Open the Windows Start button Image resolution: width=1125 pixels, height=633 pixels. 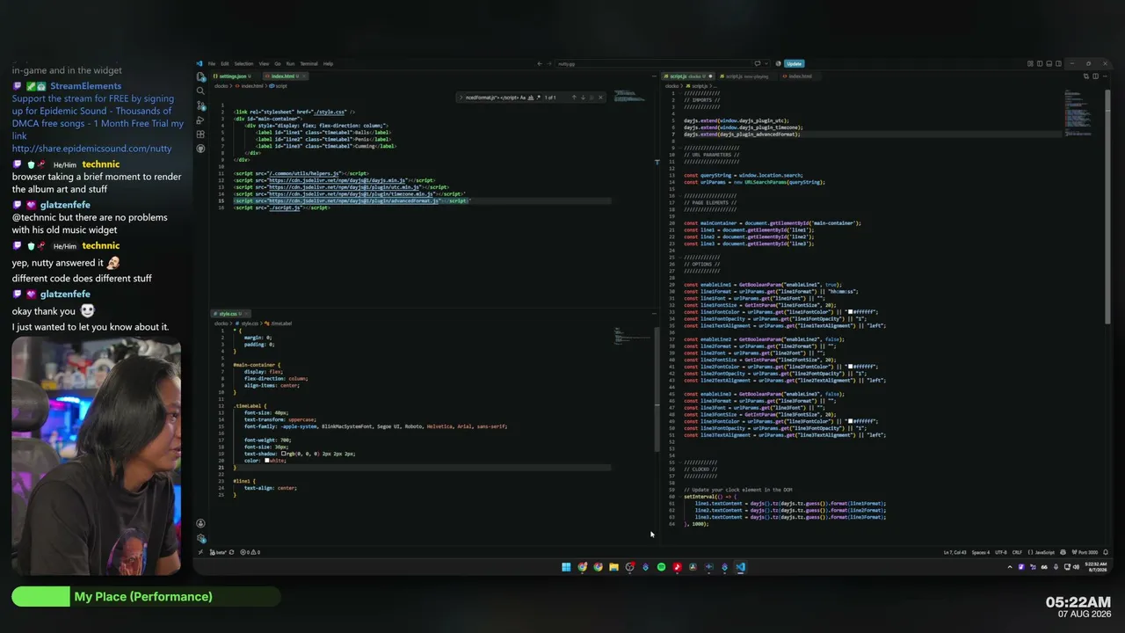click(x=566, y=567)
